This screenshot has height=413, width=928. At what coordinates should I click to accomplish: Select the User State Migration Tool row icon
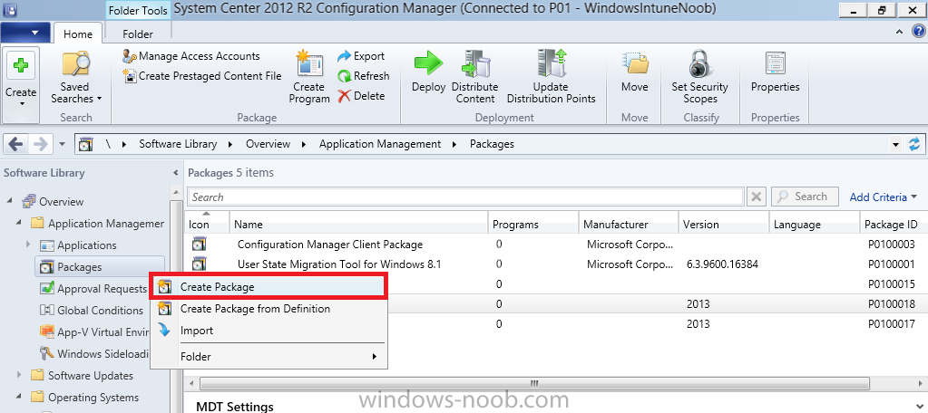click(200, 264)
